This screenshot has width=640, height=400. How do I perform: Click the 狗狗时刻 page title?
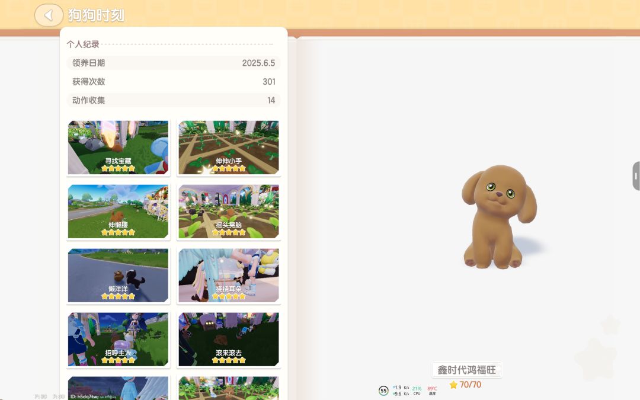(96, 15)
